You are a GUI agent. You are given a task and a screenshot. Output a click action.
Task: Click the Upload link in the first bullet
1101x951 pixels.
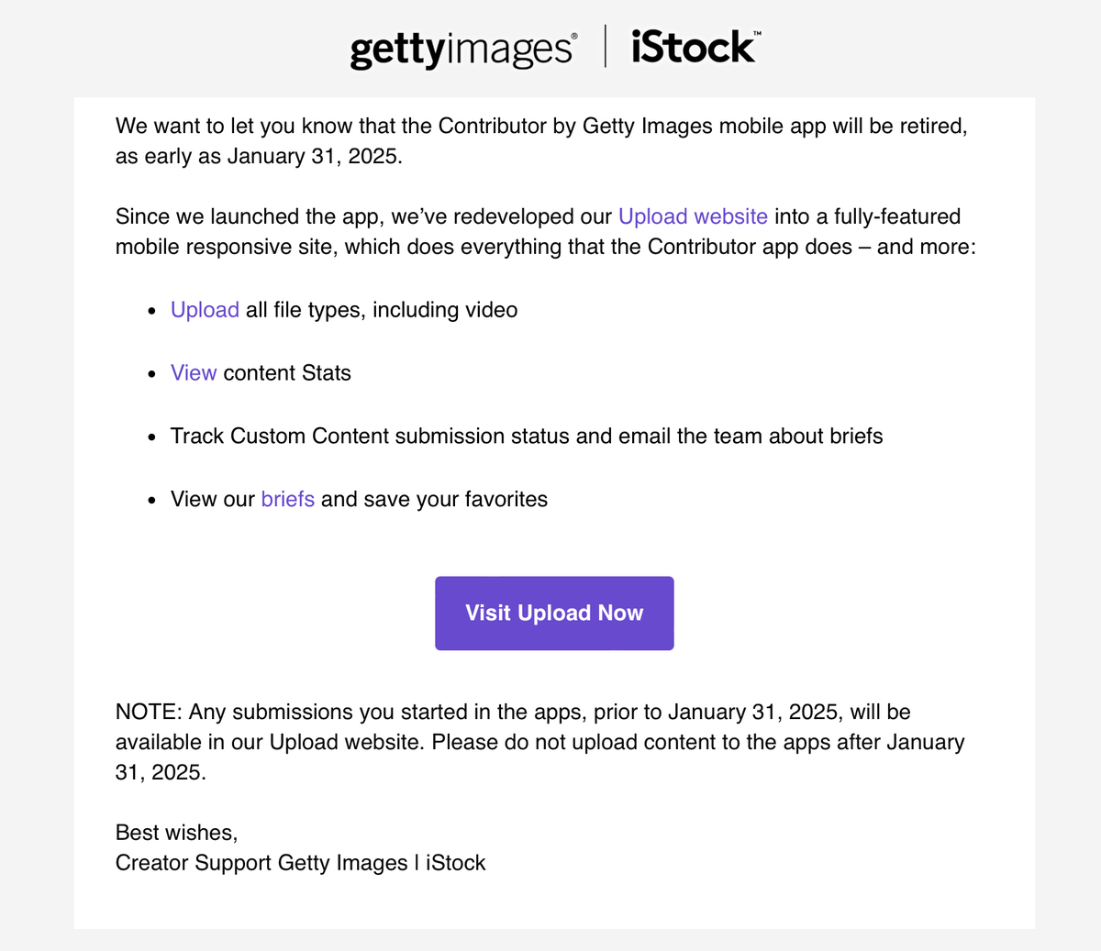click(x=205, y=310)
